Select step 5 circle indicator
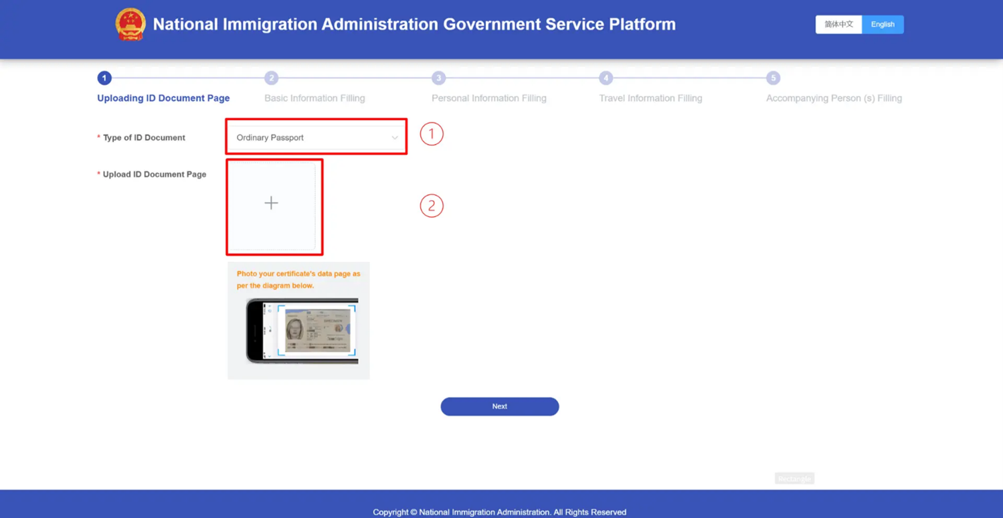1003x518 pixels. [773, 78]
